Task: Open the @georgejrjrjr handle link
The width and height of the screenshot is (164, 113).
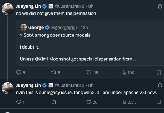Action: 64,27
